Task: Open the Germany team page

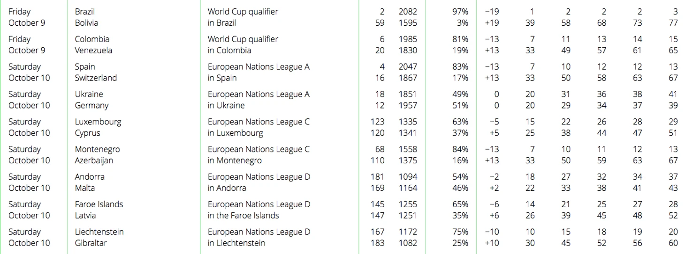Action: (x=91, y=106)
